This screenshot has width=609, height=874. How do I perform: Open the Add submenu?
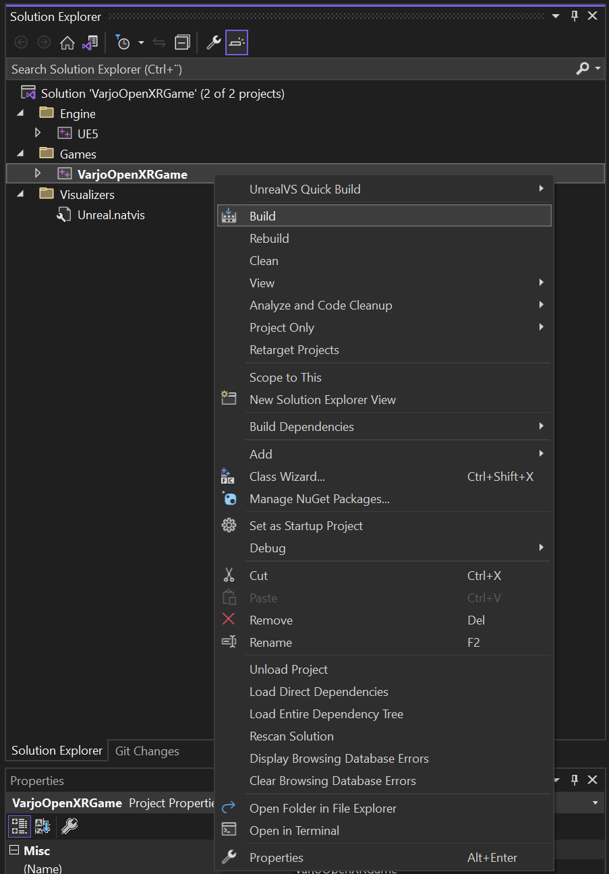(x=384, y=455)
